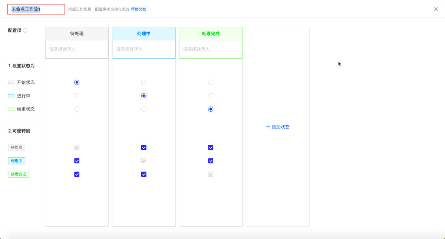Click the 处理中 column header
This screenshot has height=239, width=445.
144,33
